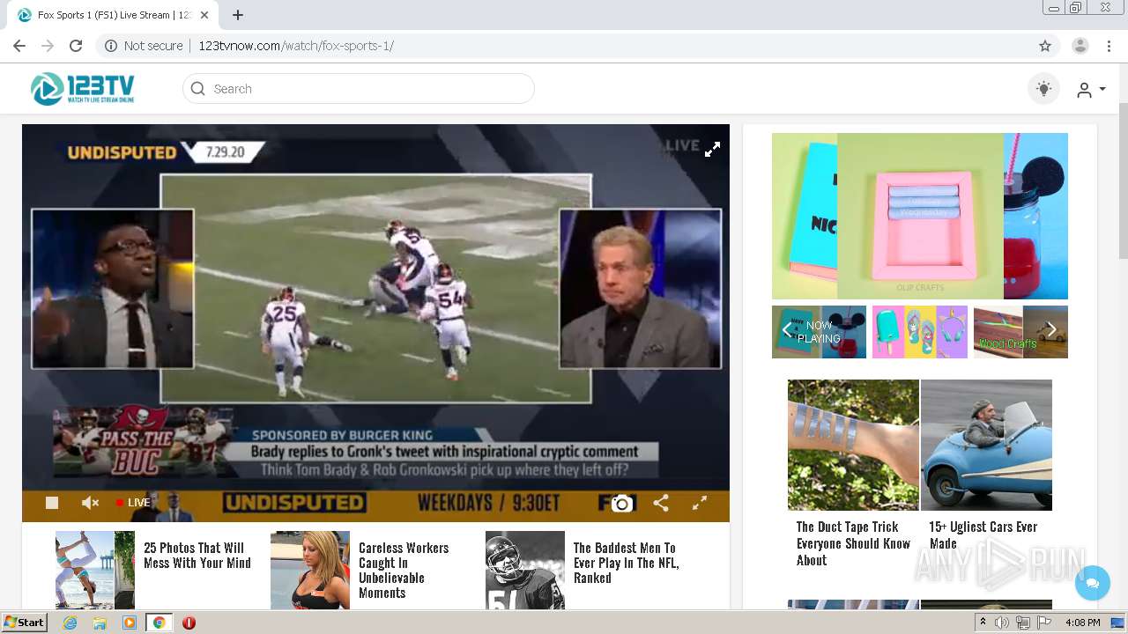This screenshot has width=1128, height=634.
Task: Close the Fox Sports 1 tab
Action: (205, 15)
